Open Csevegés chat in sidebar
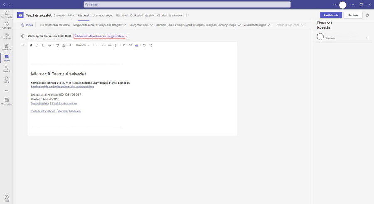The width and height of the screenshot is (374, 204). coord(7,25)
